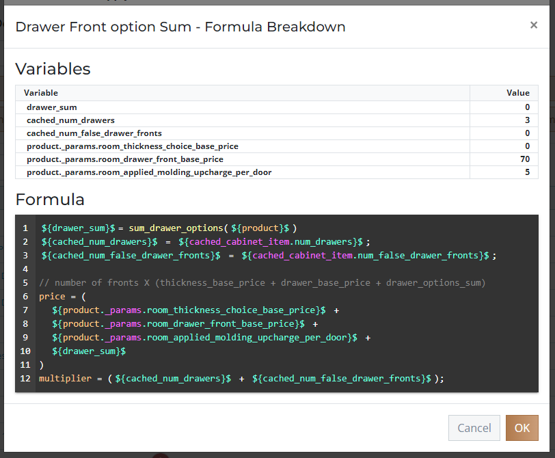Select the cached_num_drawers variable row

pos(276,120)
